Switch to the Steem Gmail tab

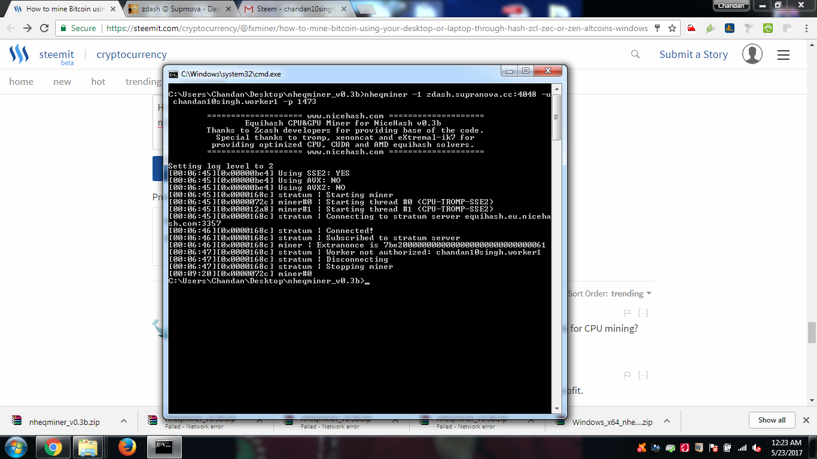tap(295, 10)
